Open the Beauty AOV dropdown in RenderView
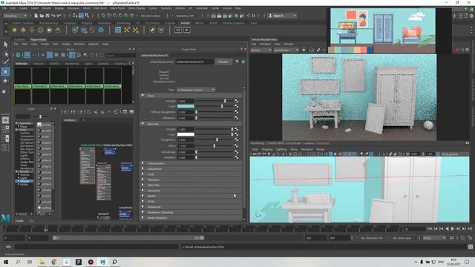Screen dimensions: 475x267 261,50
